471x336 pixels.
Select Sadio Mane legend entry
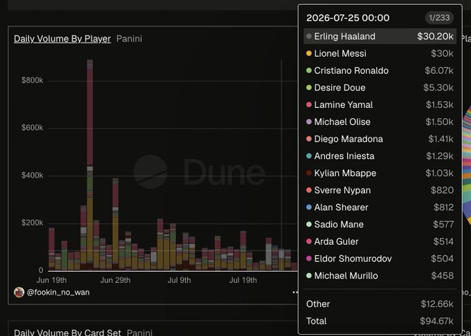(x=380, y=224)
